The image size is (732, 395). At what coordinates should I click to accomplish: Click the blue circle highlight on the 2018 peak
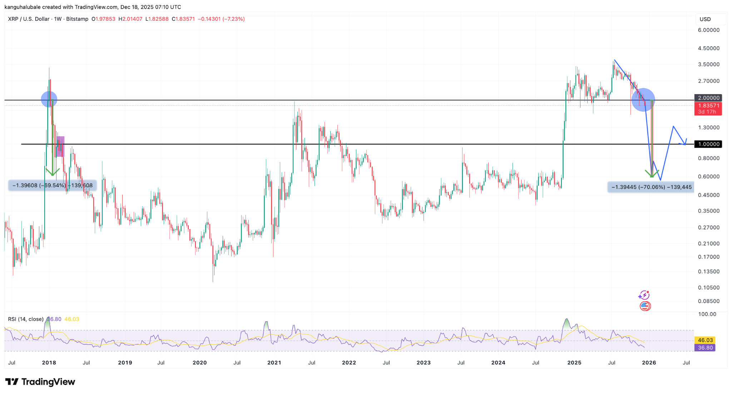pos(49,100)
